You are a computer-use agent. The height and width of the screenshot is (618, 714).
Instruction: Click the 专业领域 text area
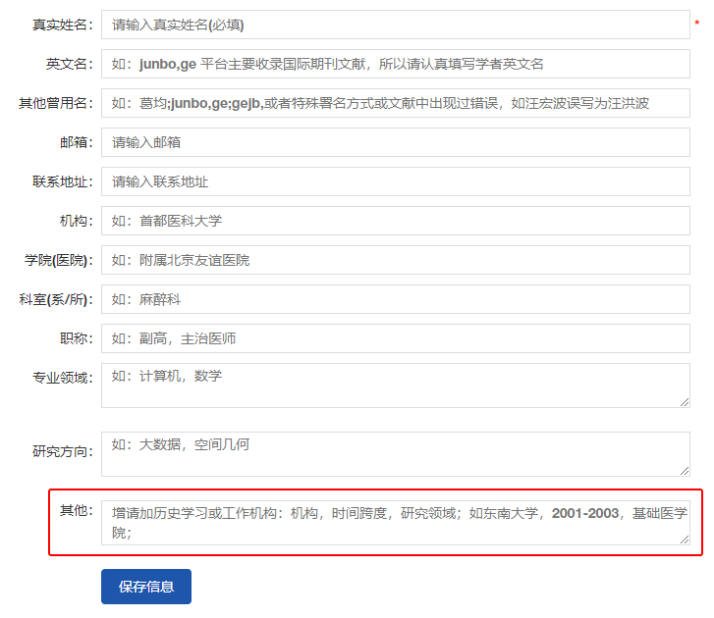[x=395, y=386]
